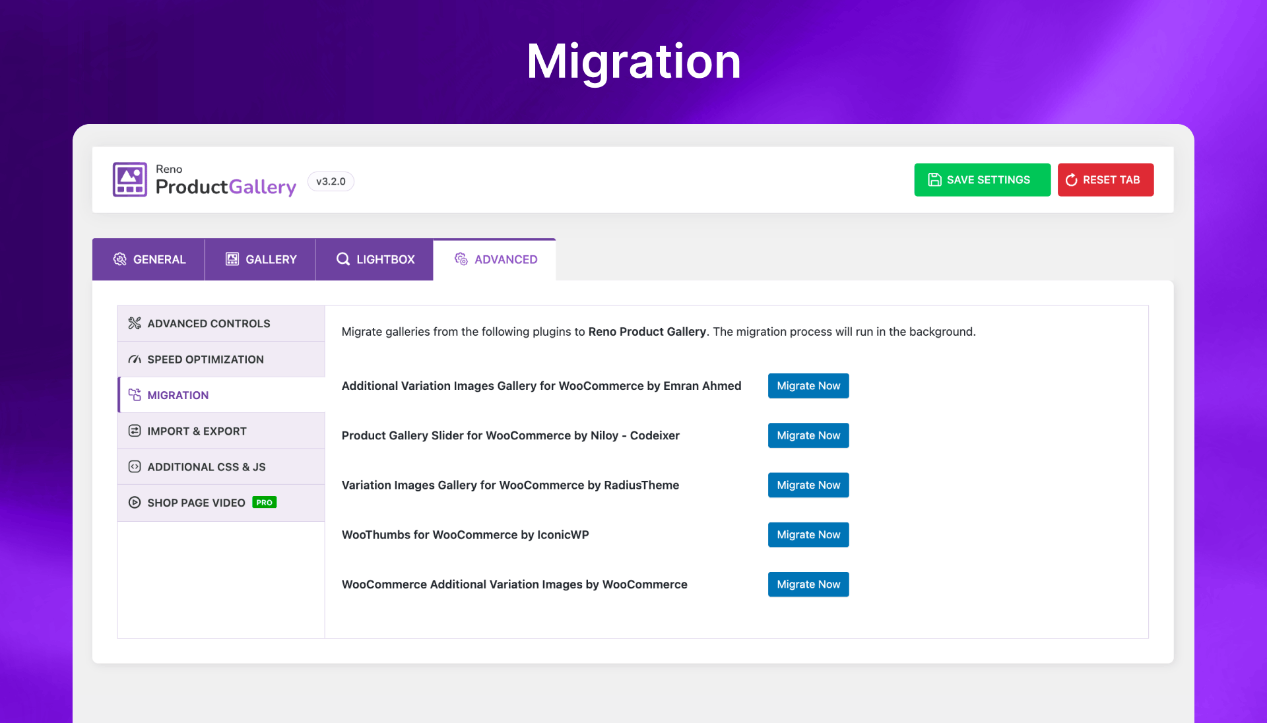This screenshot has width=1267, height=723.
Task: Open Shop Page Video section
Action: 221,503
